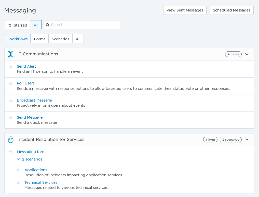Star the Poll Users form
This screenshot has width=259, height=197.
point(11,83)
